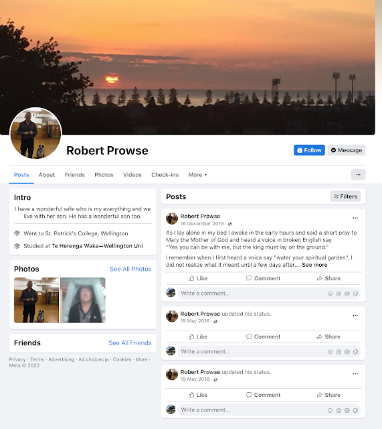Image resolution: width=382 pixels, height=429 pixels.
Task: Click the blue Follow button
Action: (x=309, y=150)
